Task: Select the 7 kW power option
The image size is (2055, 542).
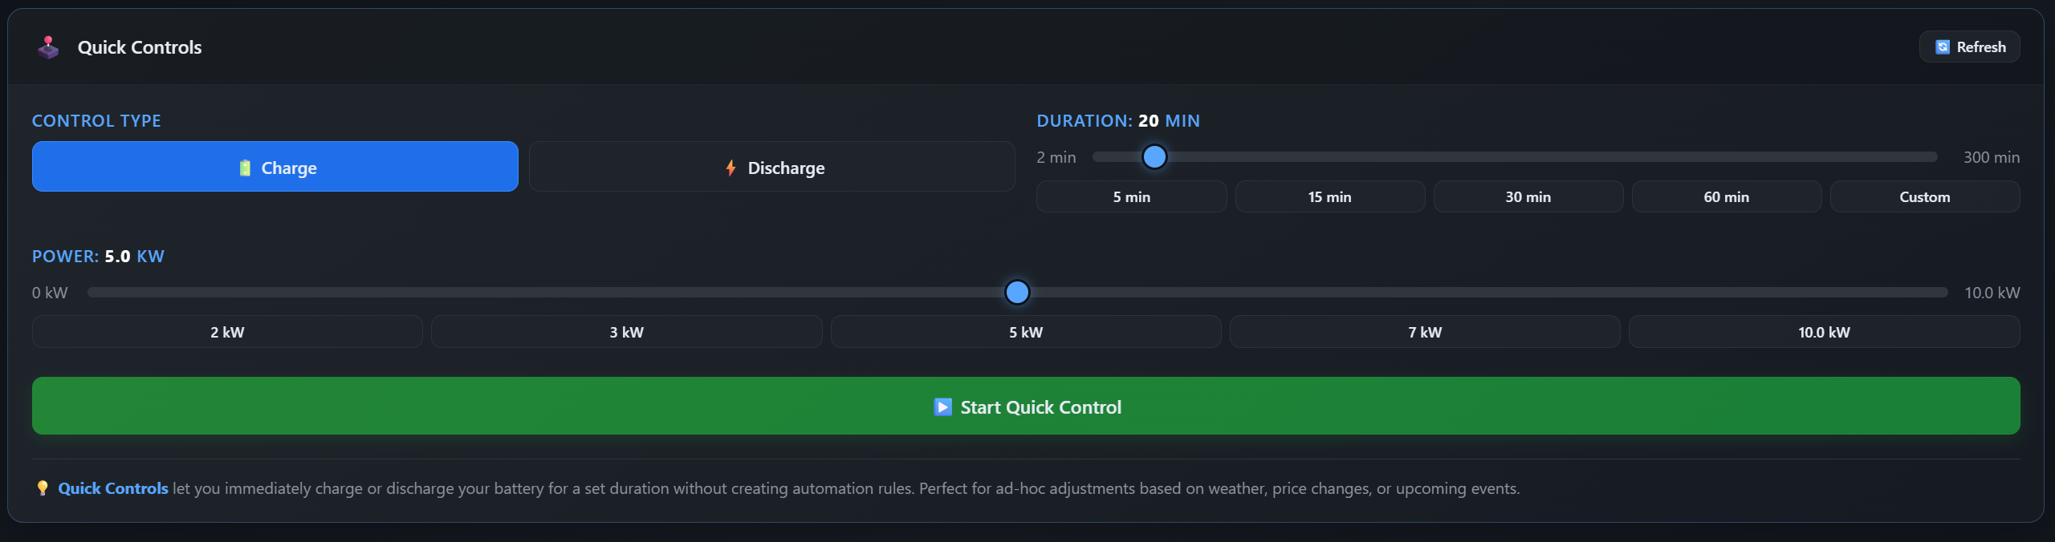Action: [x=1426, y=331]
